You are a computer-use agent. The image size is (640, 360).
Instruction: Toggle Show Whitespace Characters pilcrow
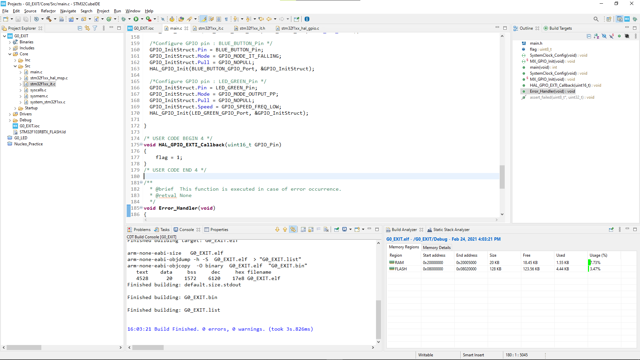click(x=226, y=19)
